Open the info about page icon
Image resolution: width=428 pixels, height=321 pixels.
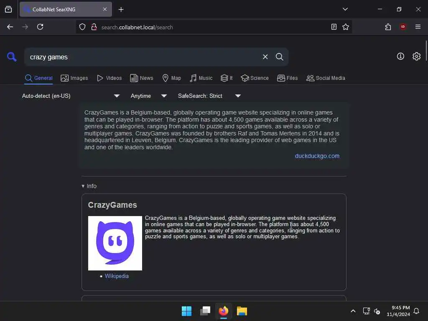coord(400,56)
